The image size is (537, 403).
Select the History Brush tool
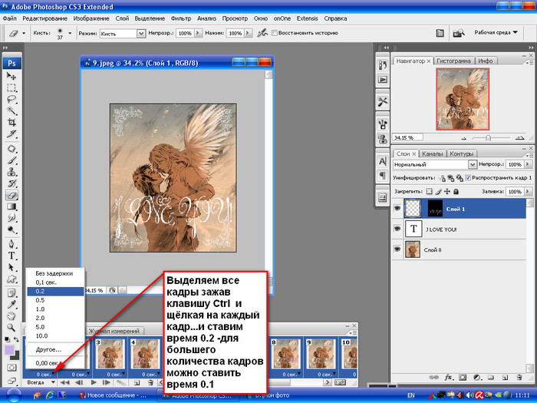(12, 183)
